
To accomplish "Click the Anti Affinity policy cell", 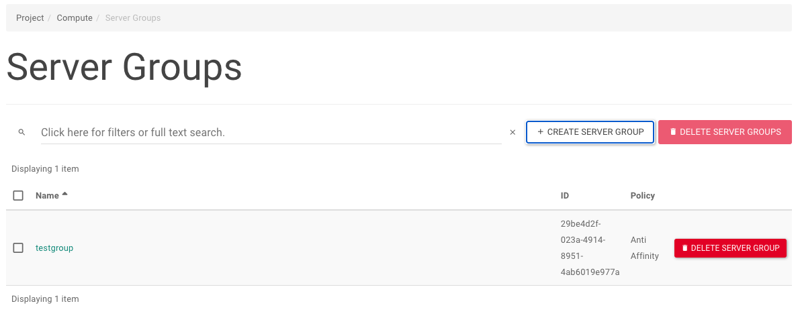I will (x=645, y=248).
